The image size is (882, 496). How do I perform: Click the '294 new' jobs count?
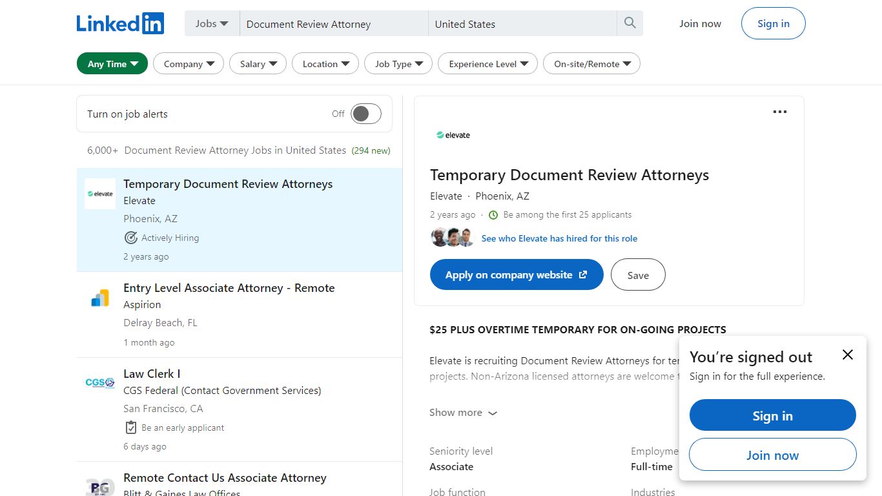371,150
